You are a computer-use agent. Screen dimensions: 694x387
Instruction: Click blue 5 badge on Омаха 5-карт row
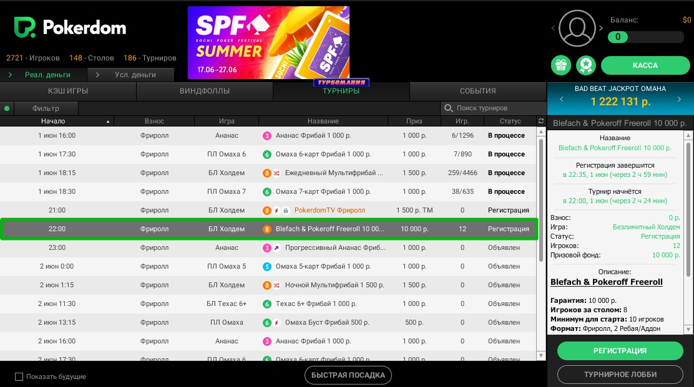coord(267,266)
